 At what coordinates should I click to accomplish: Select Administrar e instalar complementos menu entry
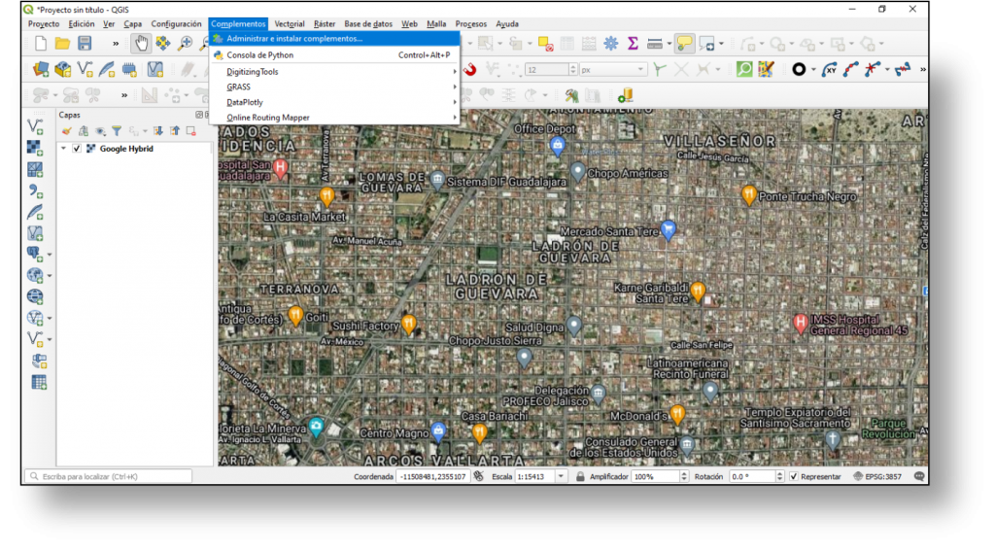point(334,39)
